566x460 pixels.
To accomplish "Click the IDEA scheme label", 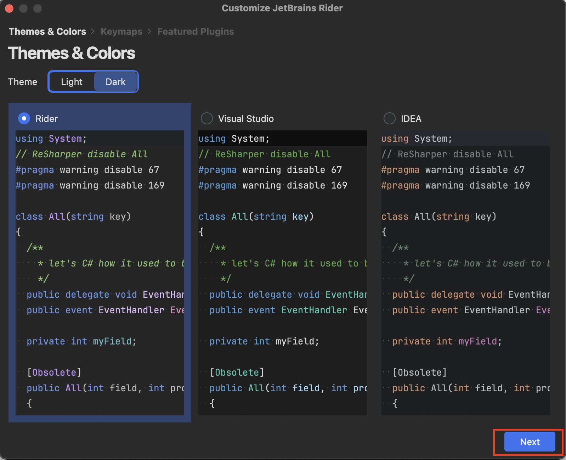I will click(x=411, y=119).
